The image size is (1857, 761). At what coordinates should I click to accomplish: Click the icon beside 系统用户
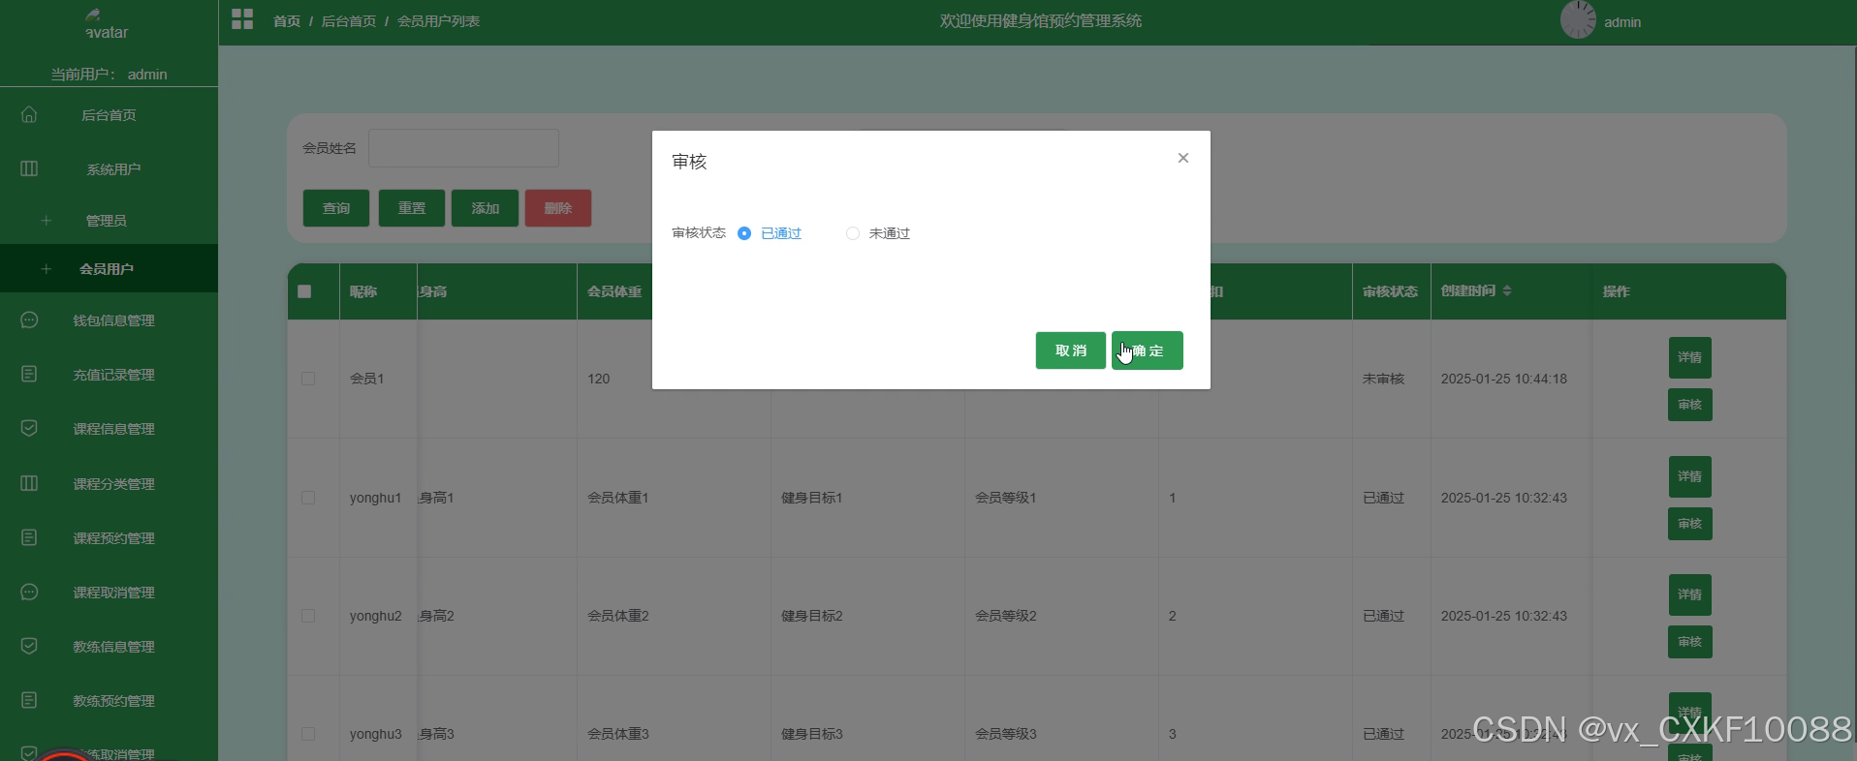pyautogui.click(x=29, y=168)
